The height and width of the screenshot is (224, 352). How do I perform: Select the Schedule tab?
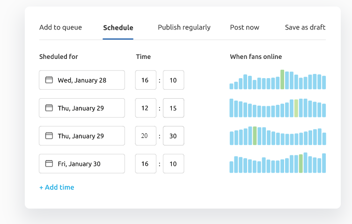[x=118, y=28]
